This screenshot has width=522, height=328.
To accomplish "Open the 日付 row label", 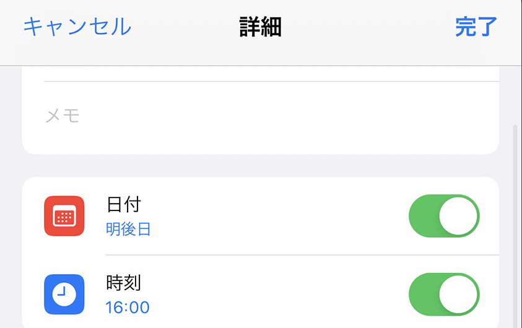I will 124,204.
